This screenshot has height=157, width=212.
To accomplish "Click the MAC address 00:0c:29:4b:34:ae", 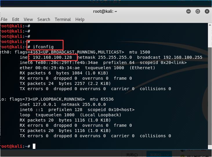I will 57,68.
